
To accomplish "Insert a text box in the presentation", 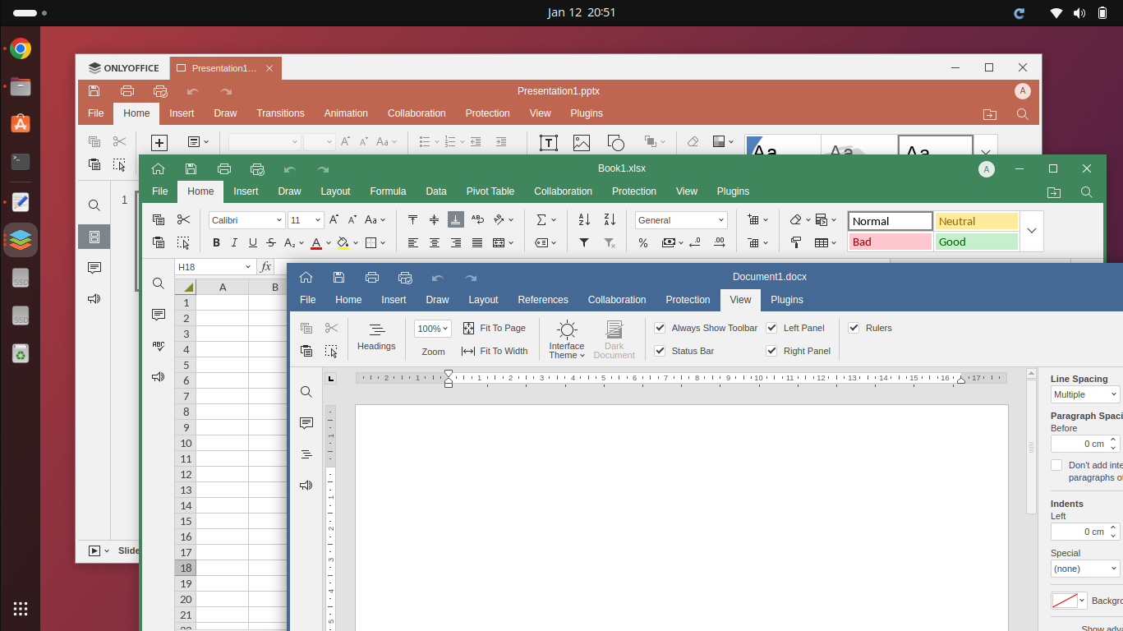I will pos(548,142).
